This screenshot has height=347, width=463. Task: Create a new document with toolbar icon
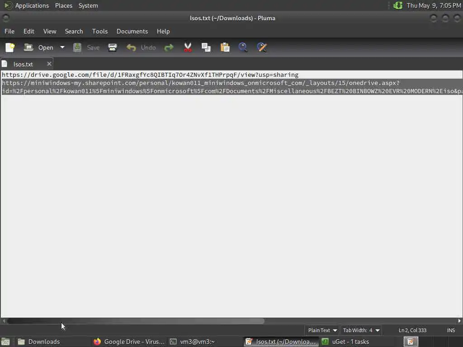(x=10, y=47)
